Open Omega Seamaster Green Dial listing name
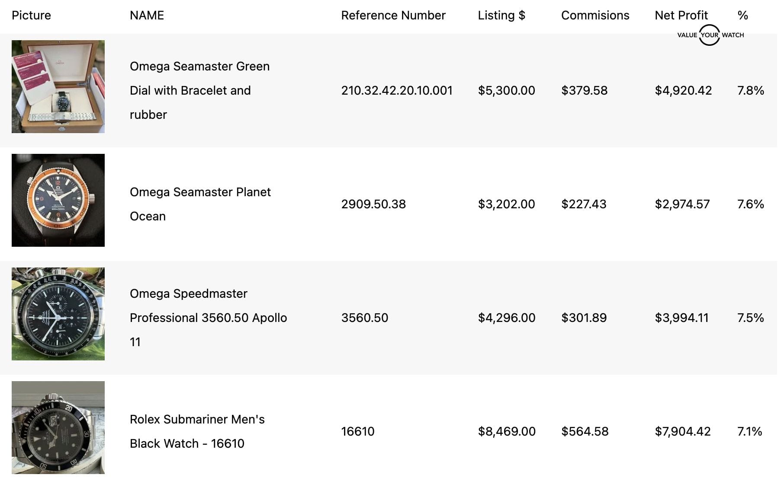 coord(199,90)
